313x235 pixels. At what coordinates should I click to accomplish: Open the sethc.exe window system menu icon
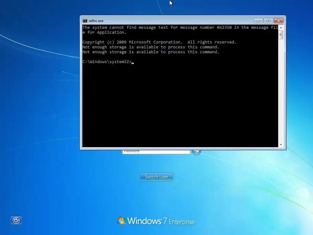coord(85,21)
